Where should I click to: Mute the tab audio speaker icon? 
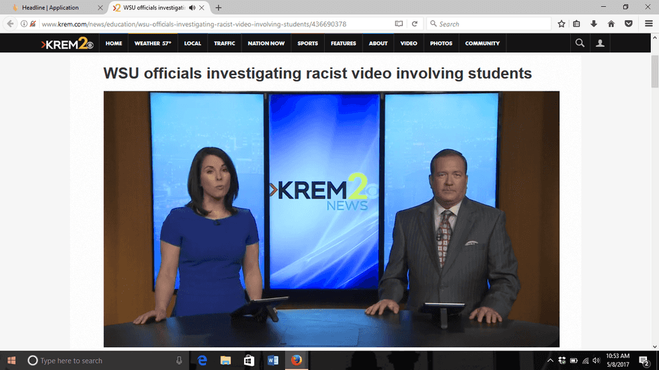(192, 7)
